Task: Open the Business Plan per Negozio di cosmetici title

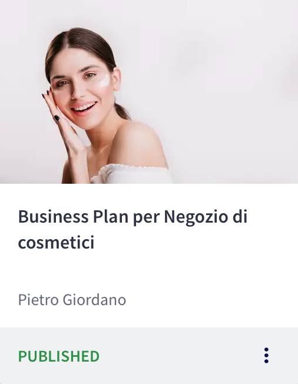Action: tap(133, 229)
